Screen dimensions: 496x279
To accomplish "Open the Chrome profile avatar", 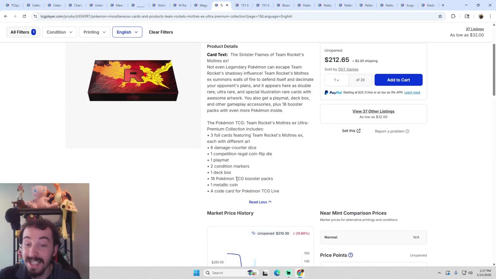I will pos(481,16).
